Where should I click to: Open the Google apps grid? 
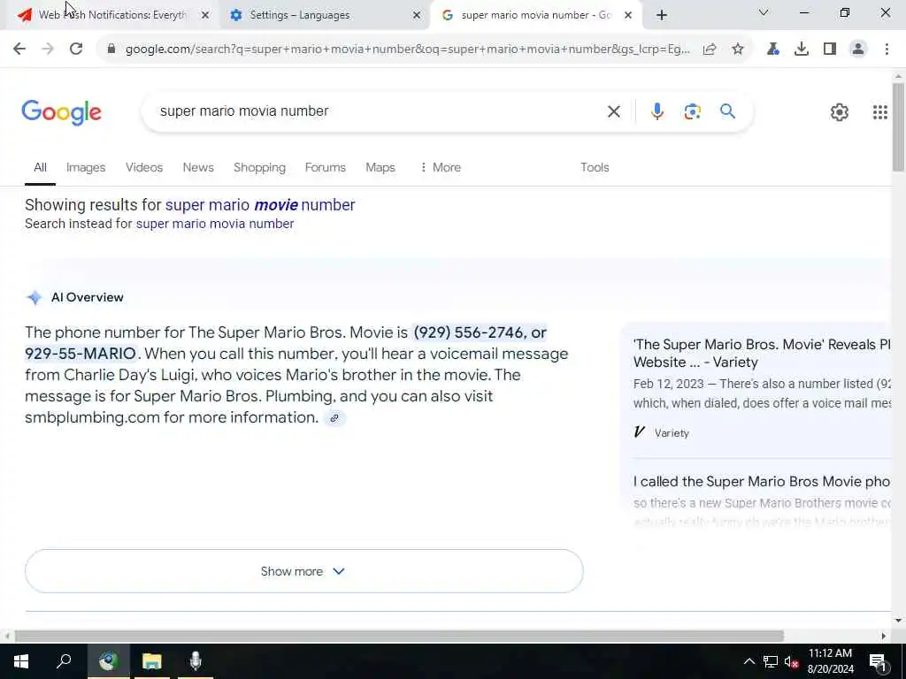pyautogui.click(x=880, y=112)
